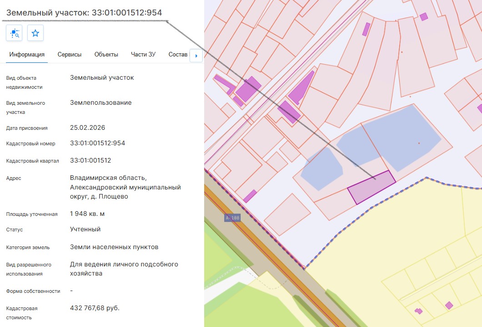This screenshot has width=482, height=327.
Task: Select the Части ЗУ tab
Action: tap(143, 55)
